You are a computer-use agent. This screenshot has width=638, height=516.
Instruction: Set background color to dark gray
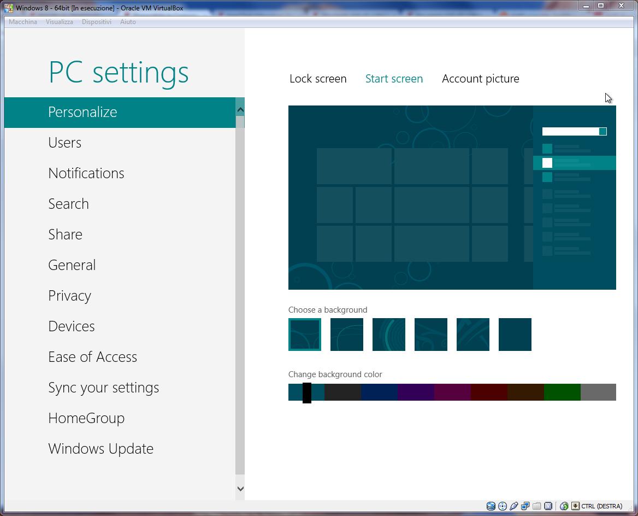point(342,392)
